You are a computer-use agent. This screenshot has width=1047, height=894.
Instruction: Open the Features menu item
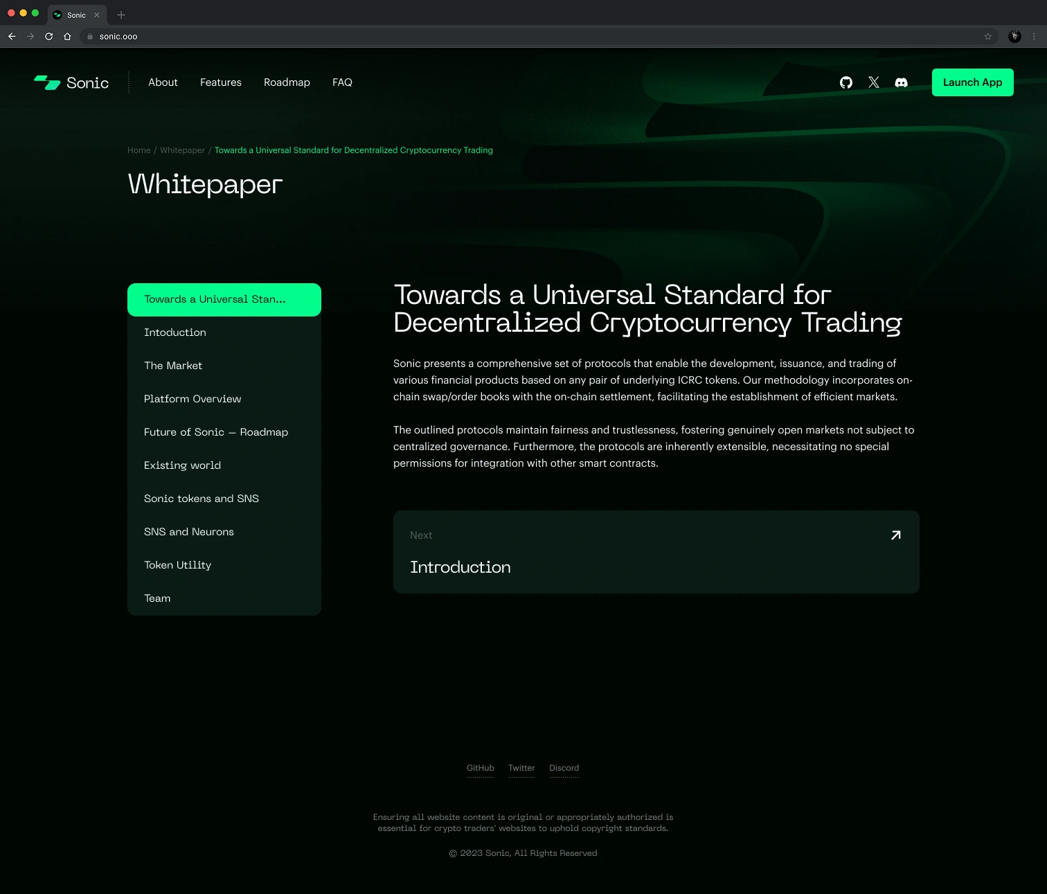pyautogui.click(x=221, y=82)
